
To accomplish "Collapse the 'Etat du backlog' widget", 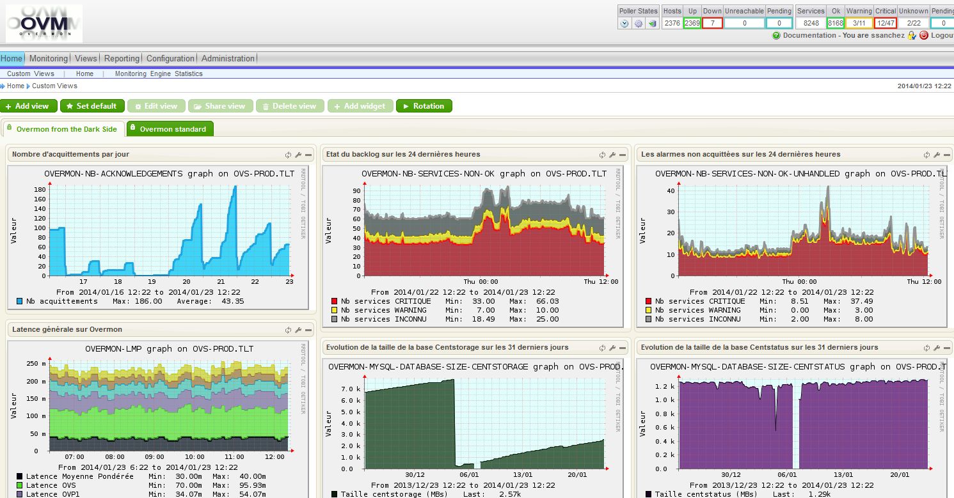I will tap(623, 155).
